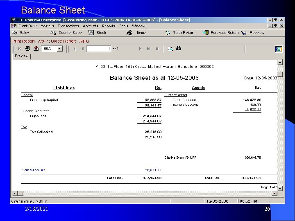Go to previous page arrow
Image resolution: width=295 pixels, height=221 pixels.
[82, 49]
